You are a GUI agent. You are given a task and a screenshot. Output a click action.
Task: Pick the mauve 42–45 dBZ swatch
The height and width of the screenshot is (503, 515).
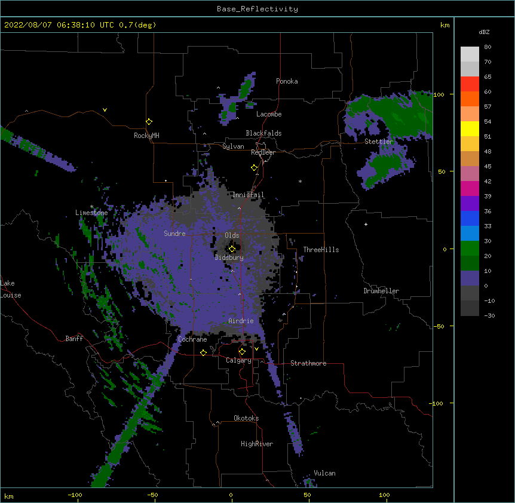click(x=470, y=174)
